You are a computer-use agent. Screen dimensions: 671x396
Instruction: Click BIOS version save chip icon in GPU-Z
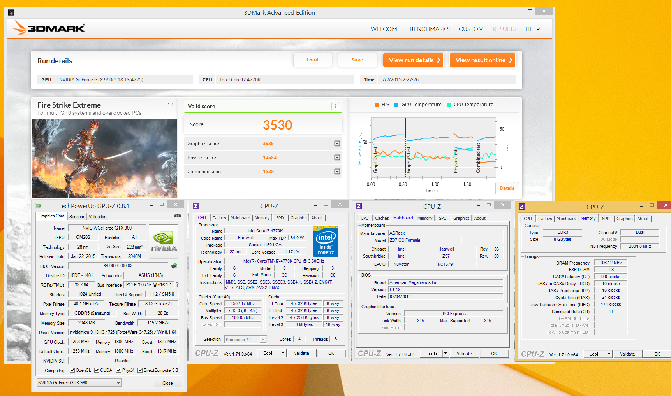174,266
